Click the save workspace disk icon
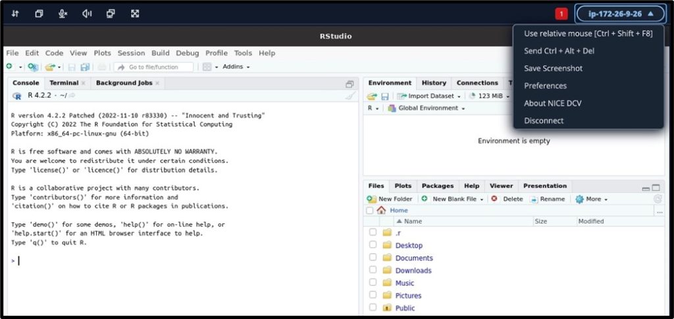 point(385,97)
